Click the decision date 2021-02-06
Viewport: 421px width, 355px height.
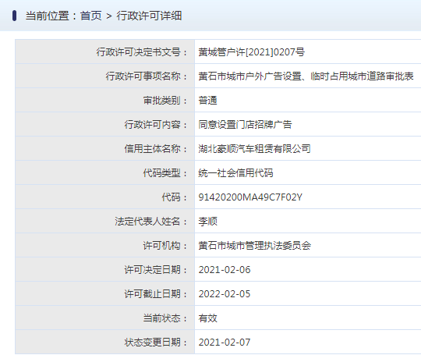tap(225, 270)
